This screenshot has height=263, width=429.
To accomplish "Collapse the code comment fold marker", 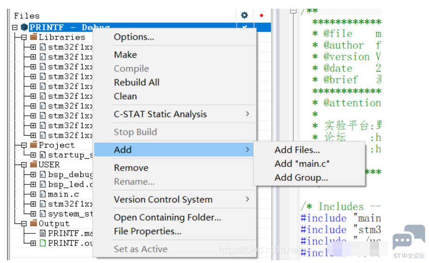I will 292,11.
